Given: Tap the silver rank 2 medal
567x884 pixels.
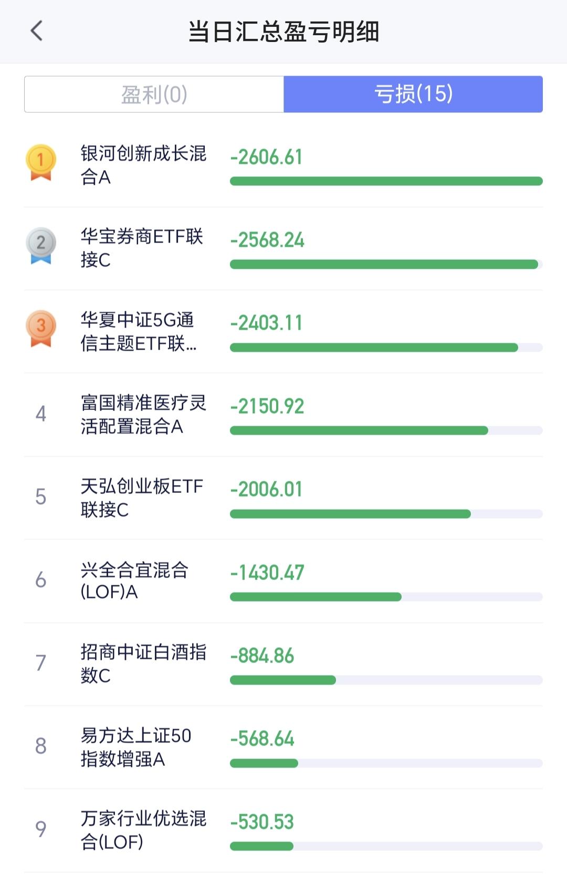Looking at the screenshot, I should pos(41,246).
